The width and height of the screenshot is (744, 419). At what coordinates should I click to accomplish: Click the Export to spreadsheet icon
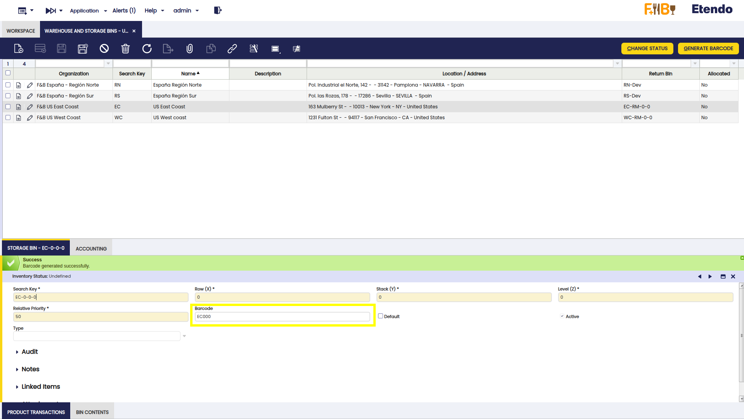point(168,49)
